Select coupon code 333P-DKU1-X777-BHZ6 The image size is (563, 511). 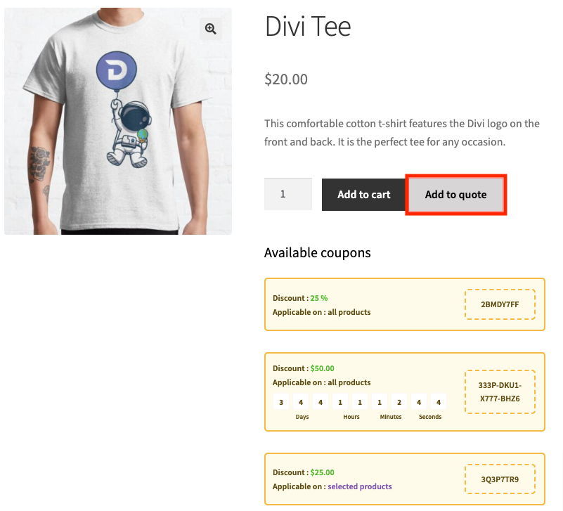point(500,392)
